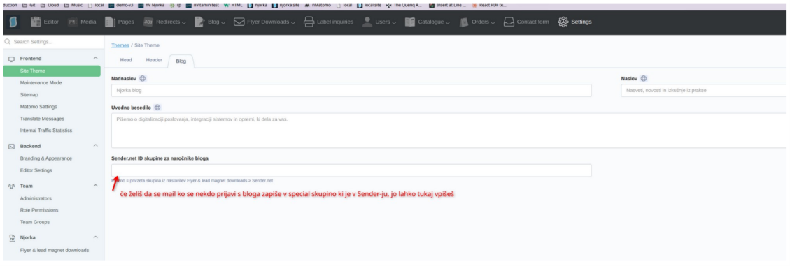Open Team Groups in sidebar
Viewport: 790px width, 266px height.
coord(35,222)
